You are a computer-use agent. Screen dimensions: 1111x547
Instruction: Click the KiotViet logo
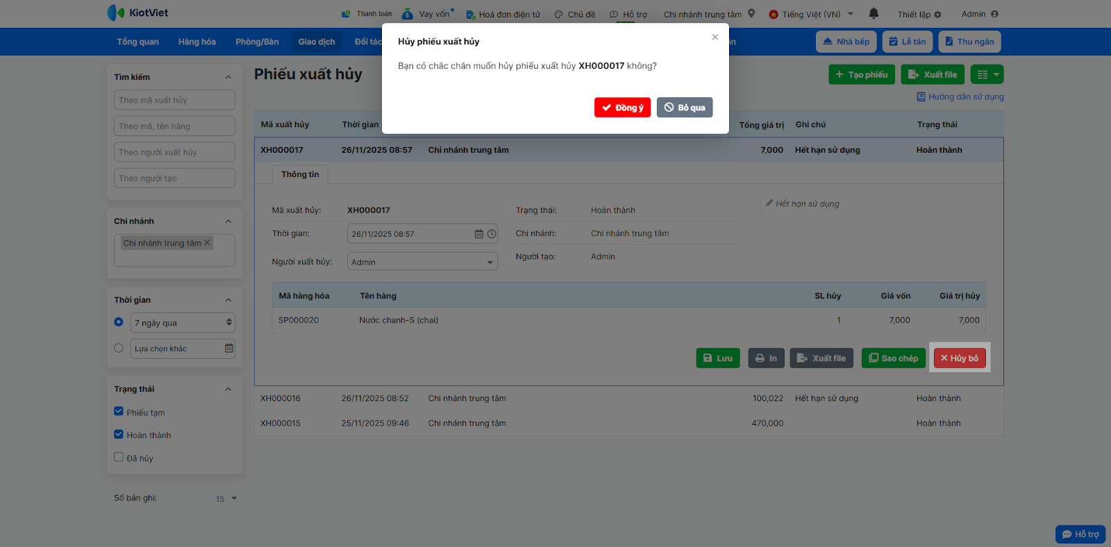pyautogui.click(x=137, y=12)
